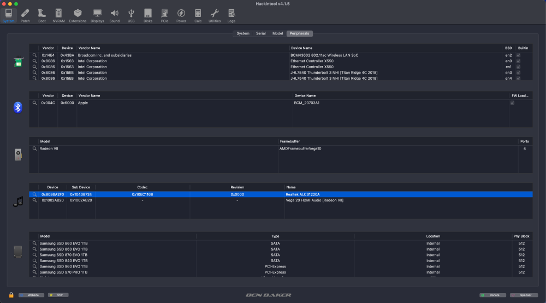This screenshot has height=303, width=546.
Task: Click magnifier icon for Samsung SSD 970 PRO
Action: [34, 272]
